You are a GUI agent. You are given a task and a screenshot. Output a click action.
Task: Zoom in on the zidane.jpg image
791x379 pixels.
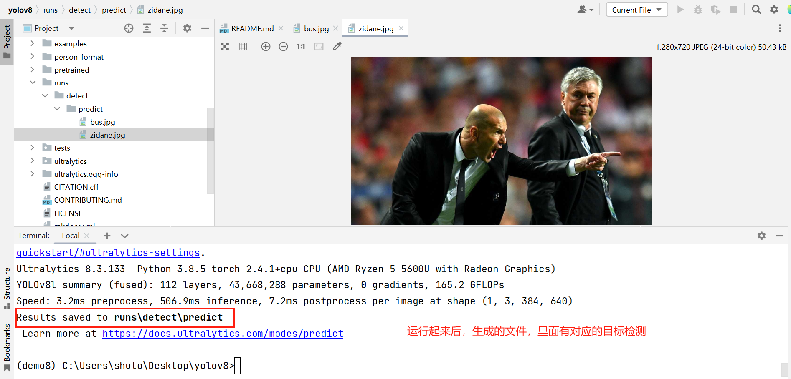[x=266, y=46]
